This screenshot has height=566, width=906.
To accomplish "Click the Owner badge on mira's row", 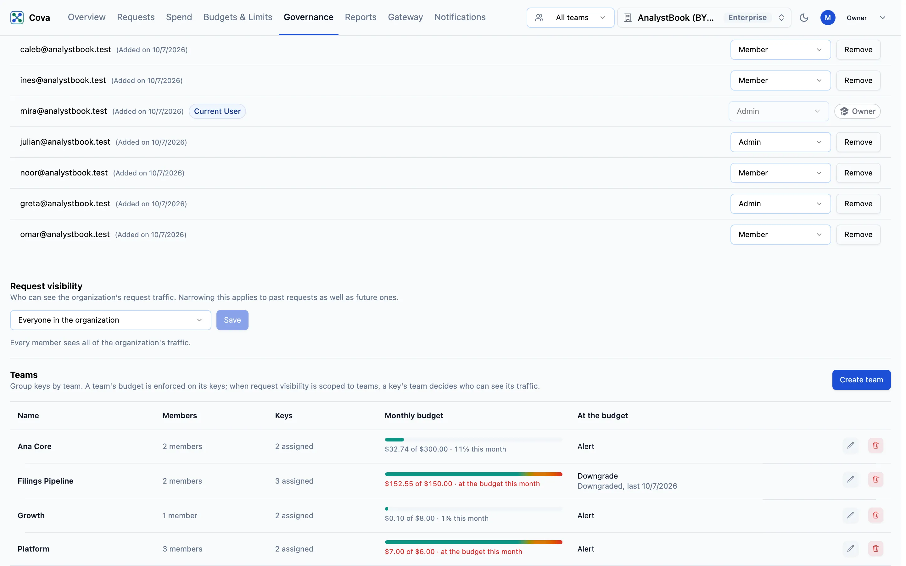I will coord(857,111).
